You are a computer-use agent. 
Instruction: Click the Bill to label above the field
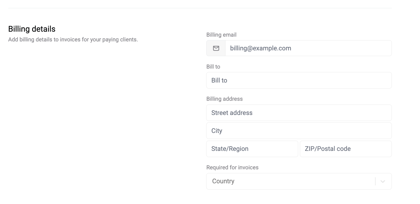213,67
